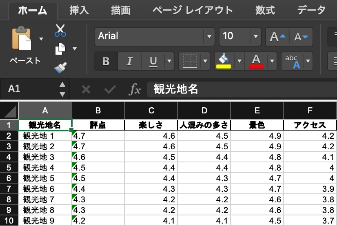Click the 4.5 cell in row 10

(x=257, y=221)
